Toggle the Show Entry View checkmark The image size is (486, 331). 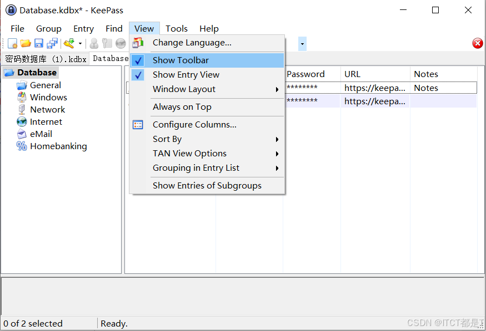138,75
